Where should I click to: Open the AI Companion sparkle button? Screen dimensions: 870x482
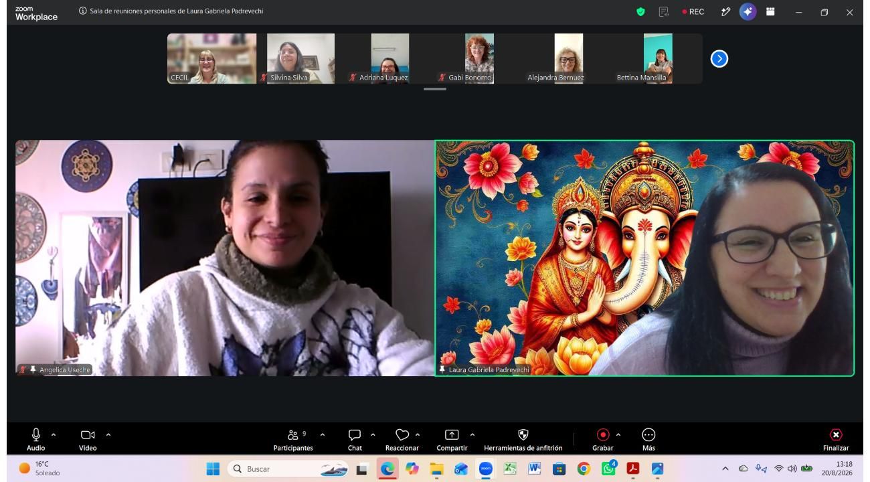click(748, 12)
